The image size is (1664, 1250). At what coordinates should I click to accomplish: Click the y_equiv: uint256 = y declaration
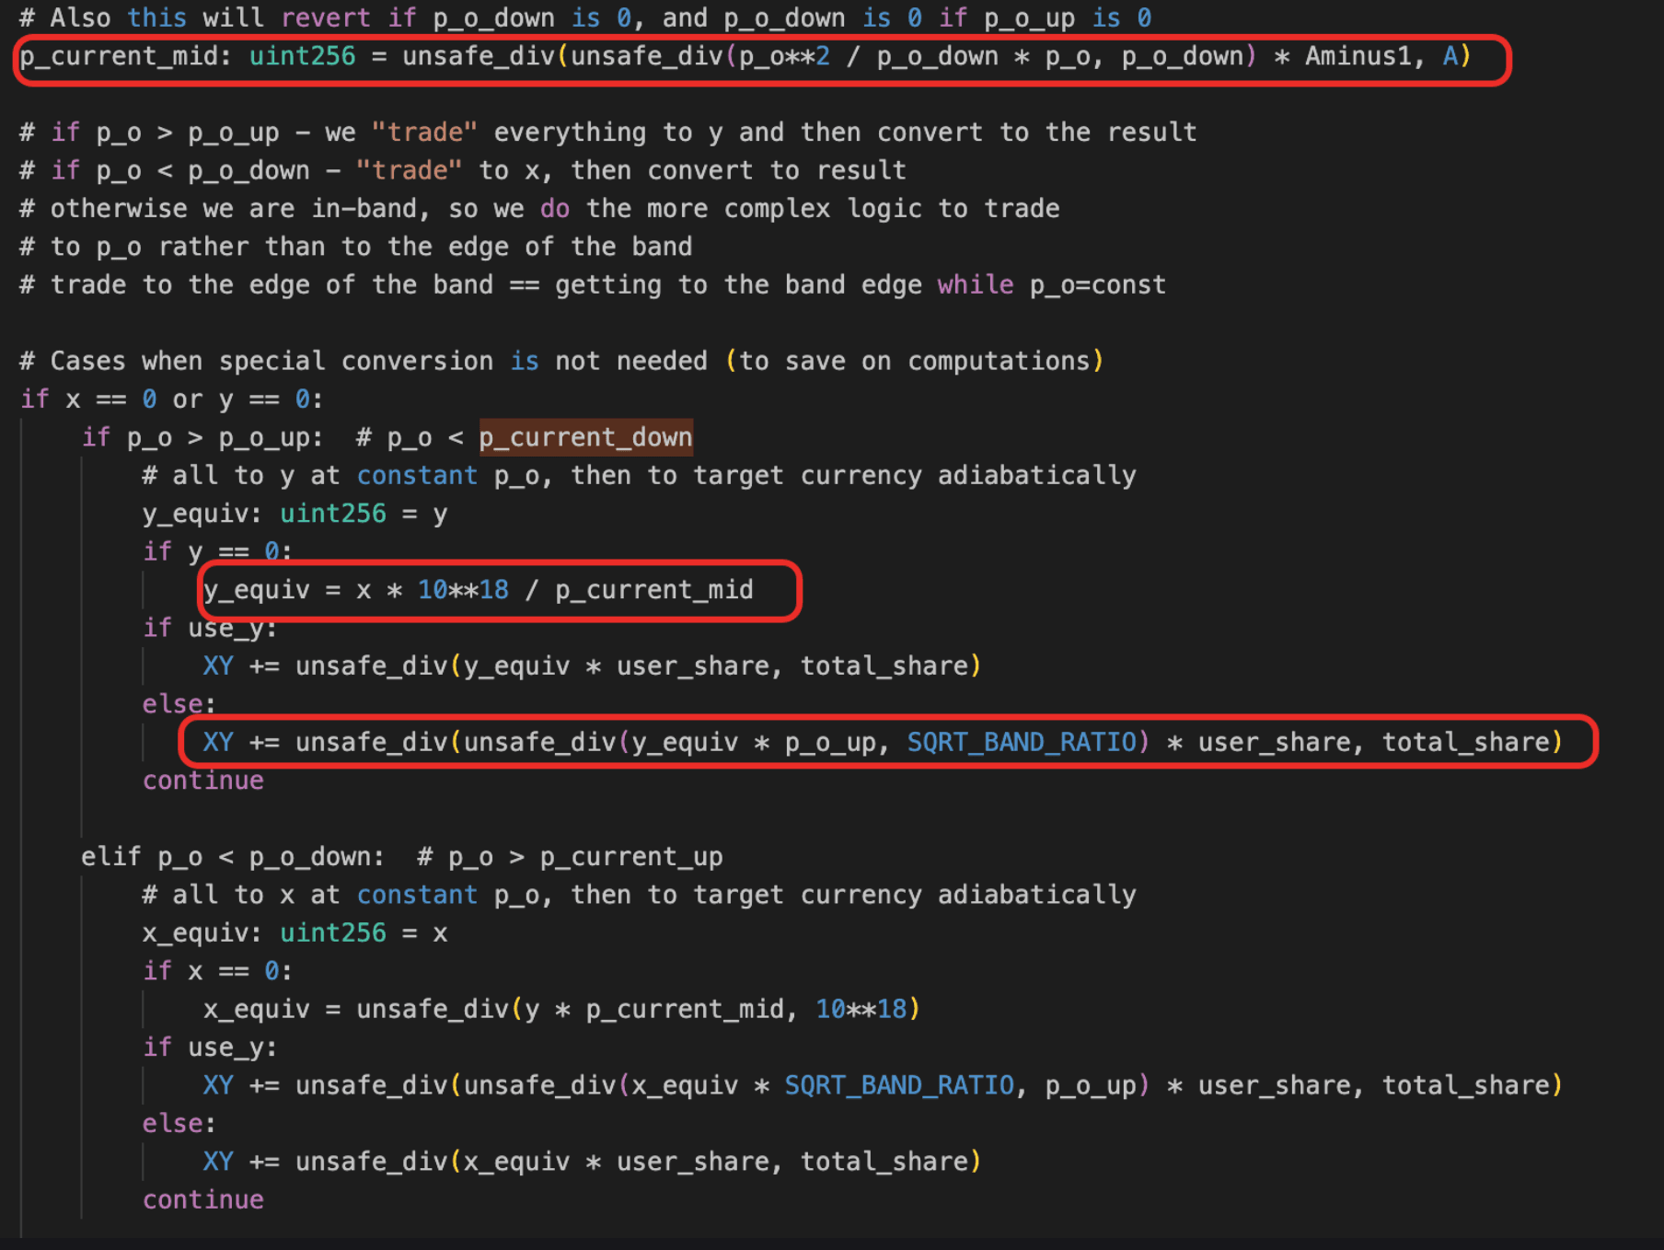(295, 514)
